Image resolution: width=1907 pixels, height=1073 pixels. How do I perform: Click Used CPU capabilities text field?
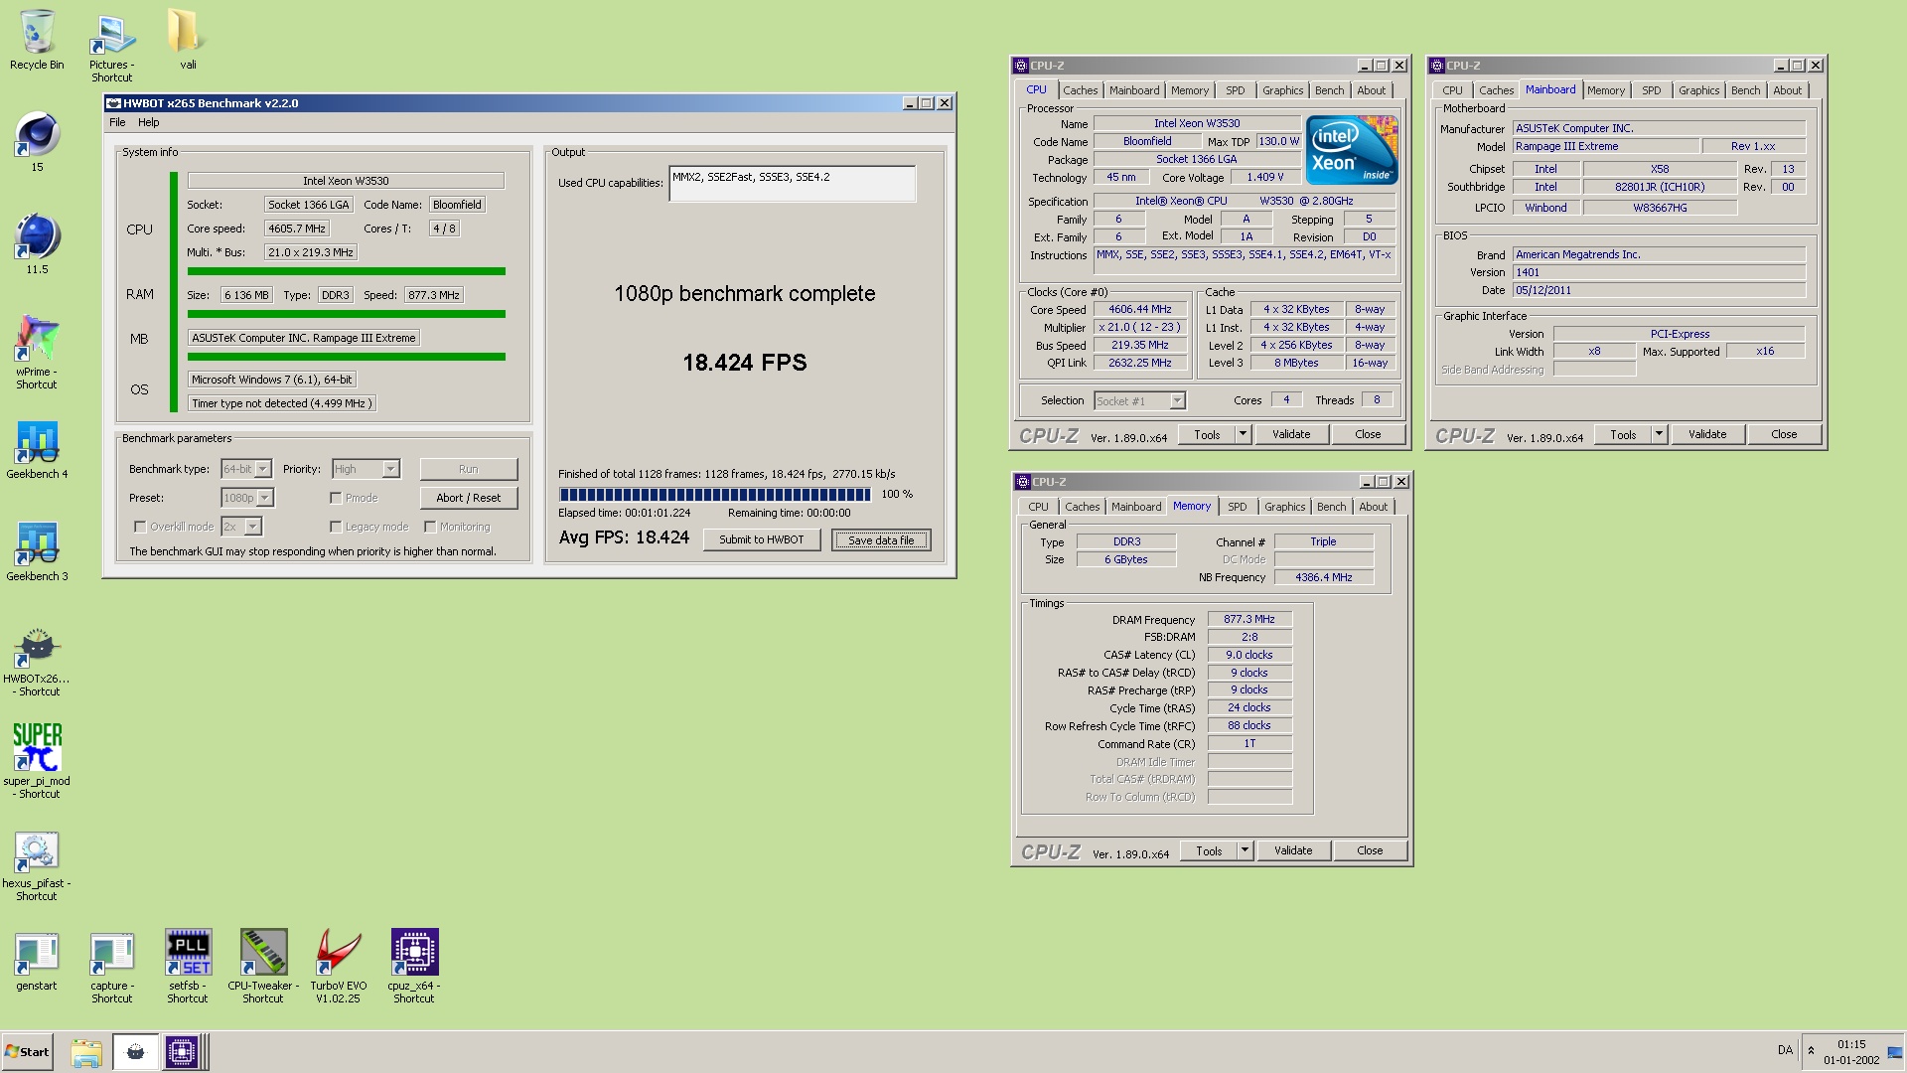pyautogui.click(x=792, y=184)
